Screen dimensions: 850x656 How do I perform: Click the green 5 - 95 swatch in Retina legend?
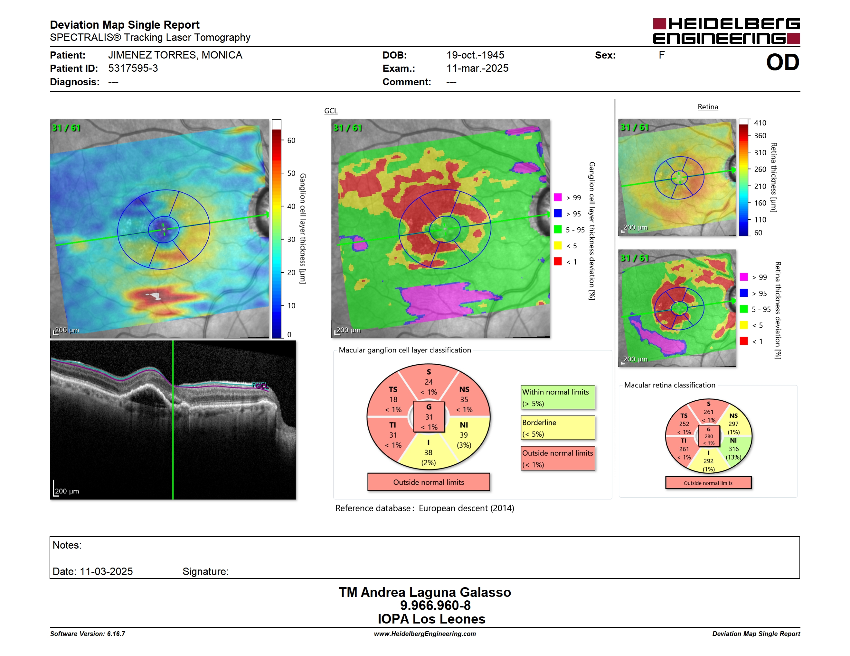[x=744, y=309]
